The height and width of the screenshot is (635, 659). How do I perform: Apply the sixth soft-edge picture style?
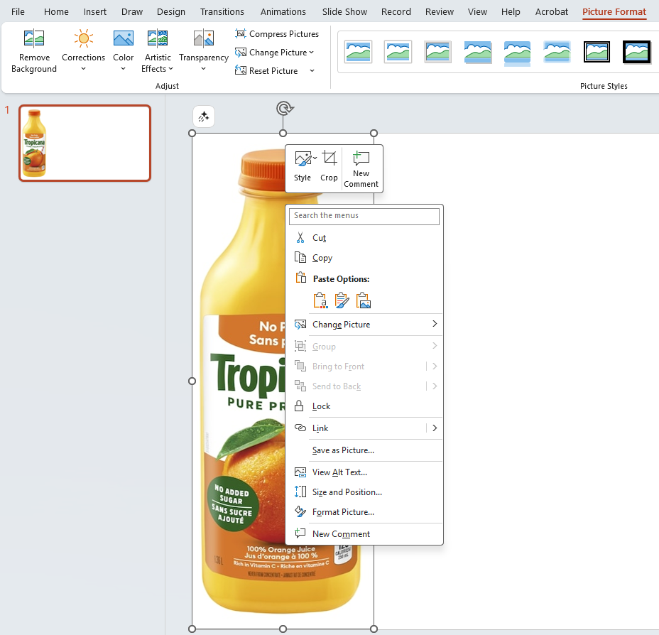click(557, 52)
